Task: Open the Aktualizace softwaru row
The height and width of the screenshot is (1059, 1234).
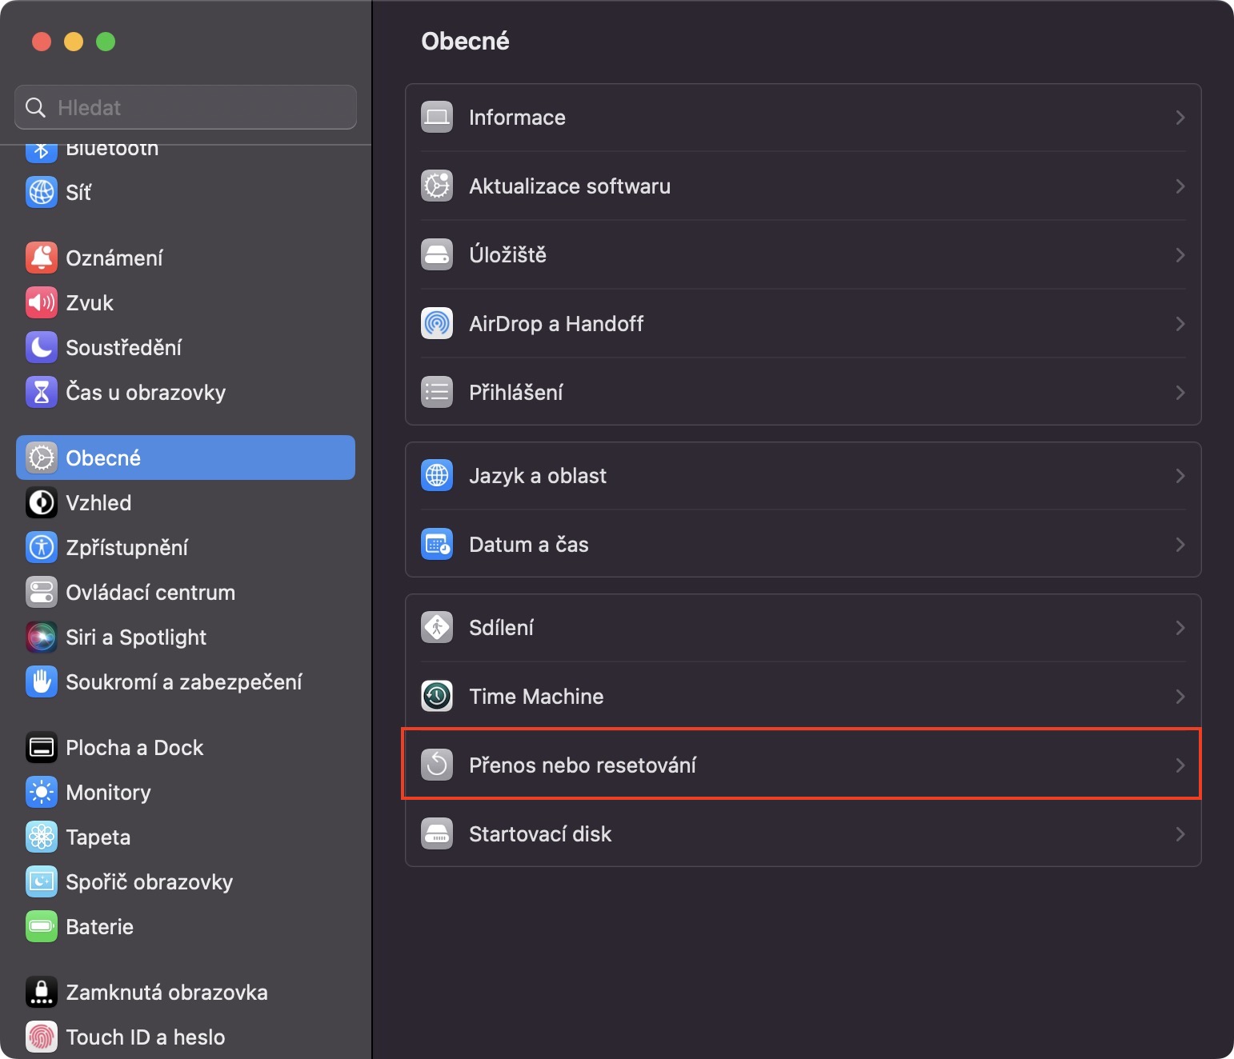Action: 570,186
